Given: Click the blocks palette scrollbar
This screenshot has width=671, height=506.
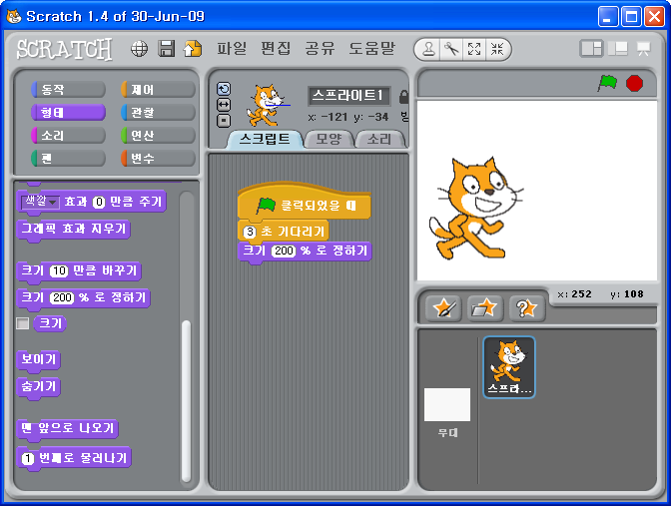Looking at the screenshot, I should tap(186, 400).
